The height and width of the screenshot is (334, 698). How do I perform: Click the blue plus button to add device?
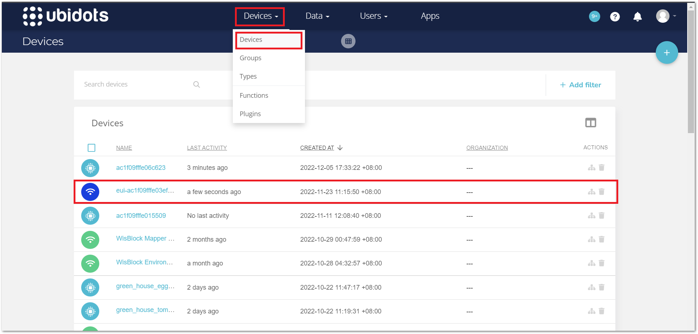(x=667, y=52)
